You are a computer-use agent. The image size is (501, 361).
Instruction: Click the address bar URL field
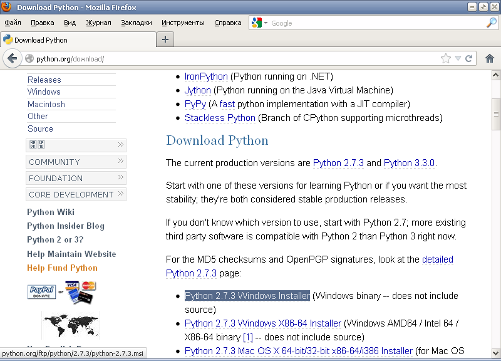pyautogui.click(x=237, y=58)
